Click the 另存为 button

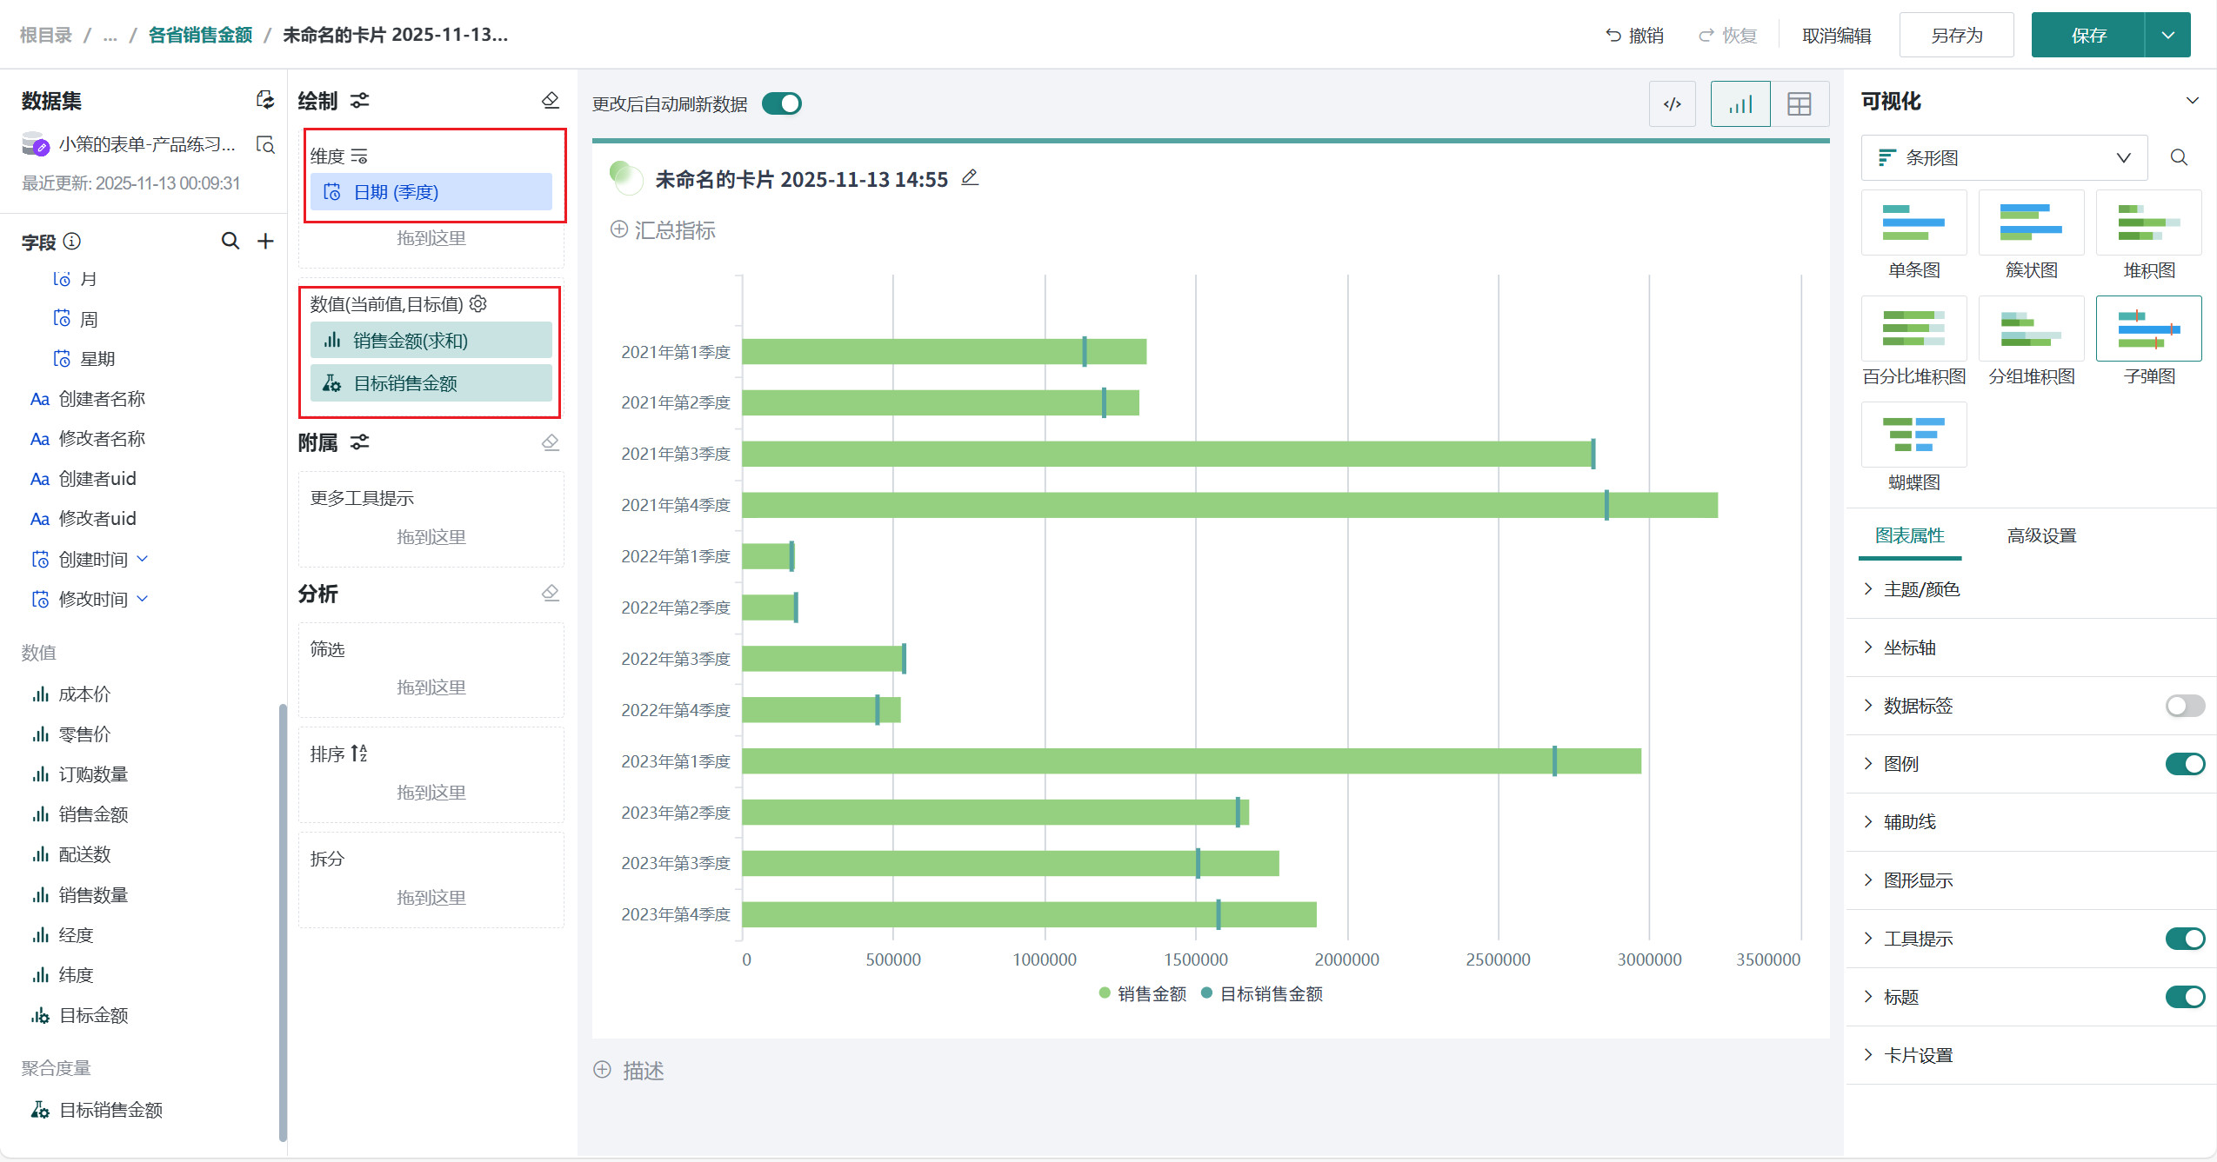pos(1956,36)
